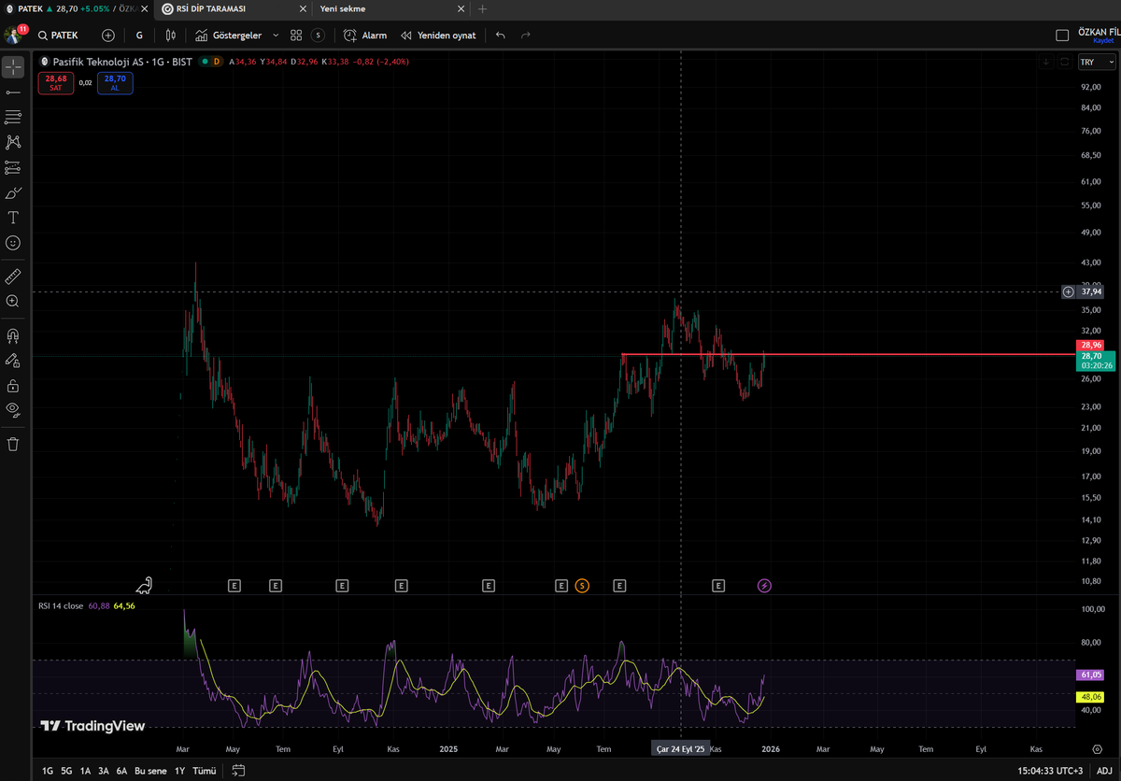Click the plus icon beside 37,94
The image size is (1121, 781).
1068,291
